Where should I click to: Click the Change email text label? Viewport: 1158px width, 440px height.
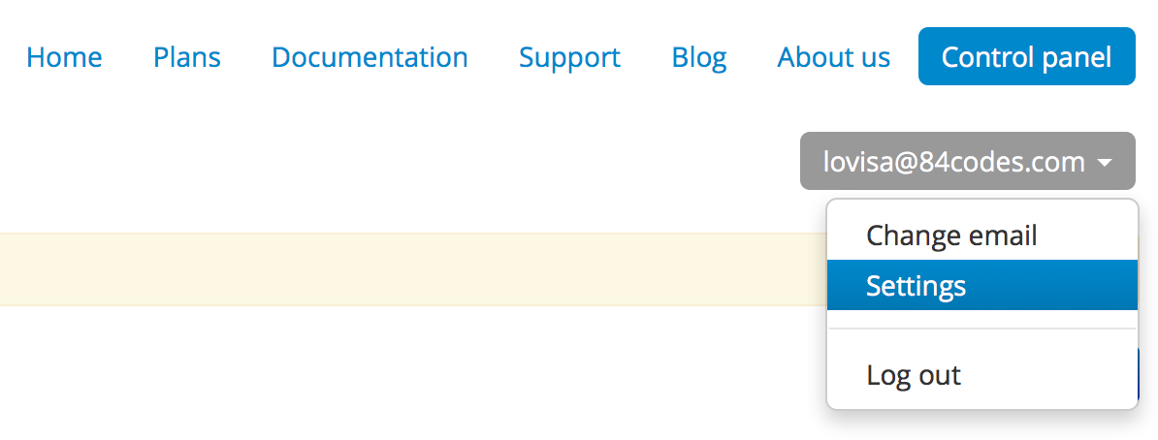952,236
